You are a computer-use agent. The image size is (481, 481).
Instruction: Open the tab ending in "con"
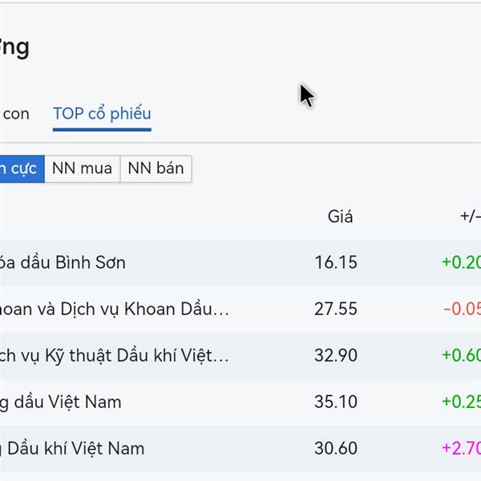click(15, 114)
